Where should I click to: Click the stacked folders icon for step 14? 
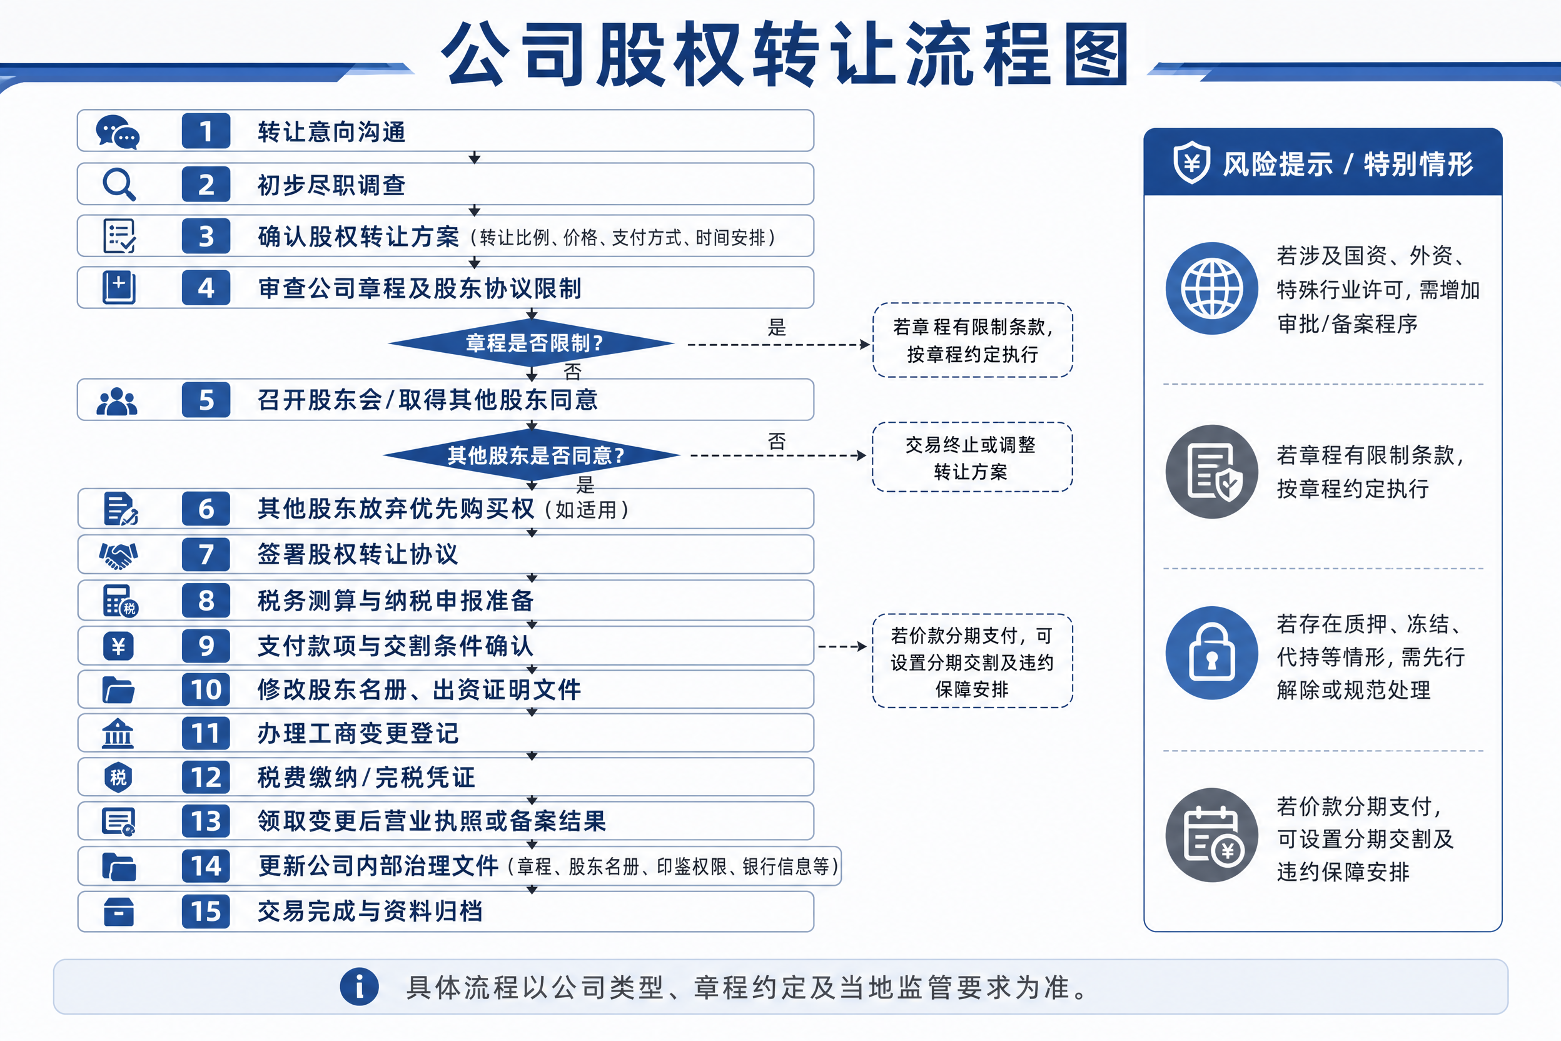[119, 866]
